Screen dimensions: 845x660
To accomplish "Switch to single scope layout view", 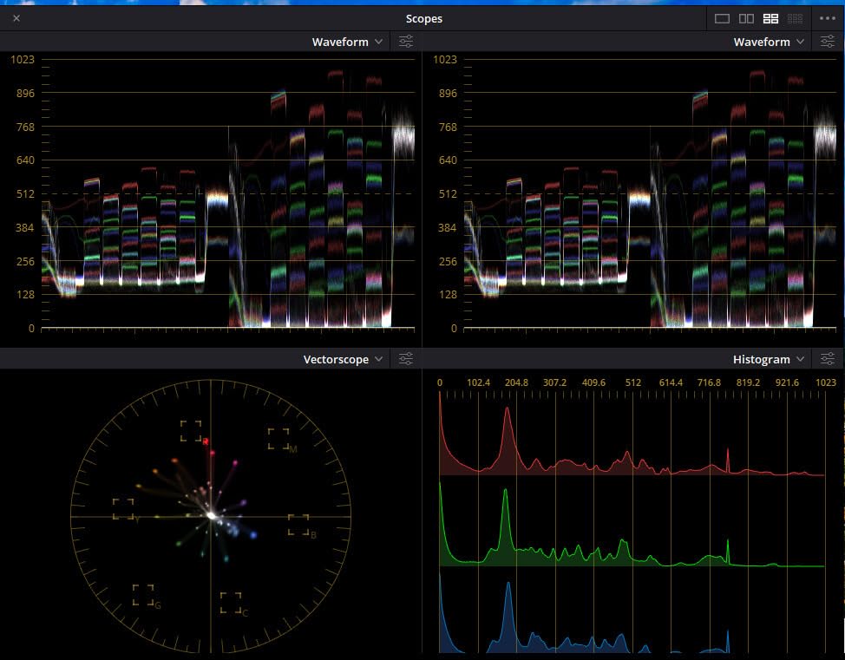I will (722, 18).
